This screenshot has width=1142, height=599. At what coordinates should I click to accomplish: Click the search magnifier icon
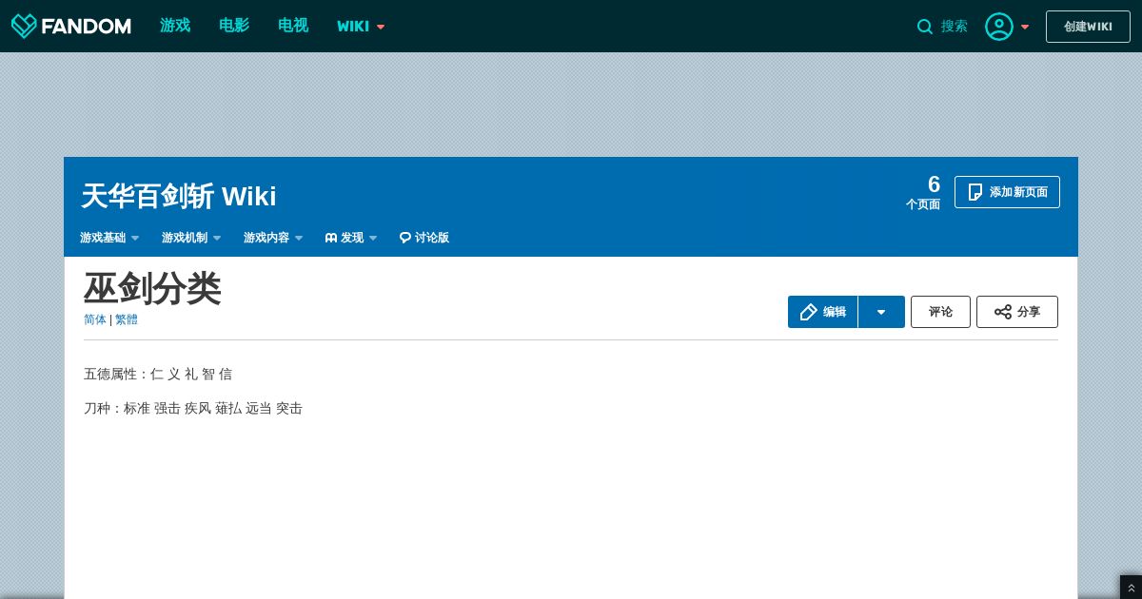[x=924, y=27]
